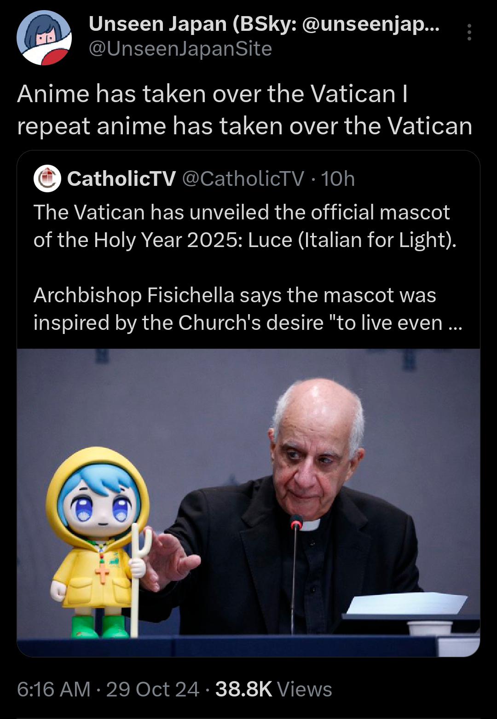This screenshot has height=719, width=497.
Task: View the 38.8K Views analytics
Action: [x=273, y=689]
